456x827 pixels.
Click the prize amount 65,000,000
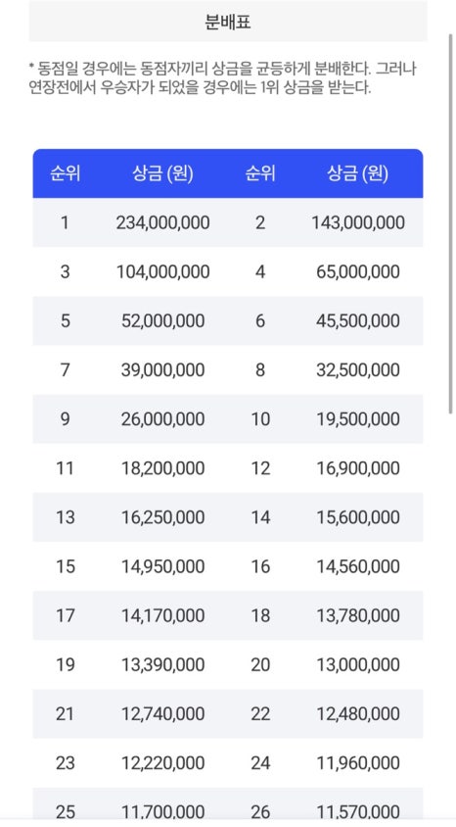(x=358, y=271)
